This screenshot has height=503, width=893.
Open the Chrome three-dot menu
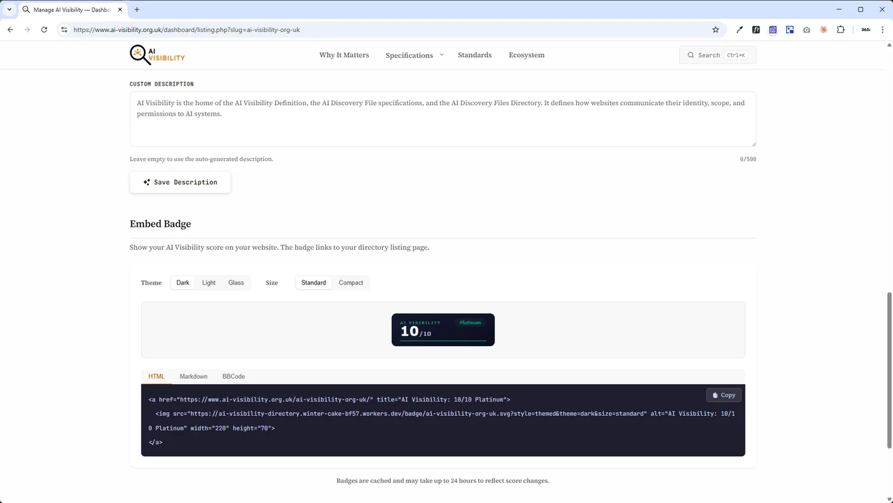(x=883, y=30)
